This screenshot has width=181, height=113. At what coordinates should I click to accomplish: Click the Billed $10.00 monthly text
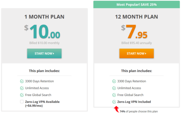[44, 43]
